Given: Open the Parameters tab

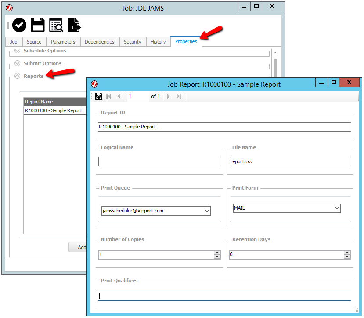Looking at the screenshot, I should (63, 42).
